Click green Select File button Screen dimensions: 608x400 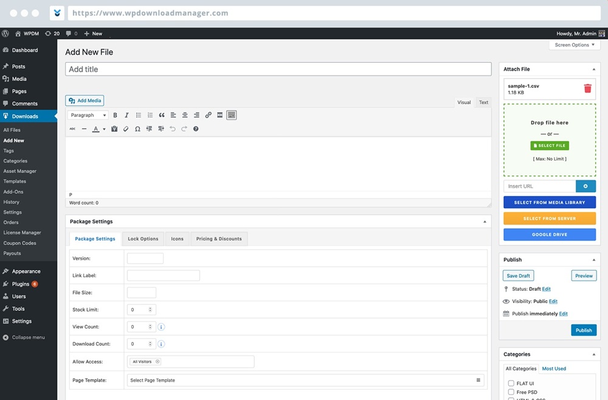coord(550,146)
